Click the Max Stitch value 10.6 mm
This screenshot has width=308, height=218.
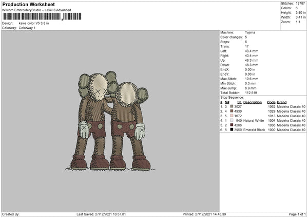coord(252,79)
